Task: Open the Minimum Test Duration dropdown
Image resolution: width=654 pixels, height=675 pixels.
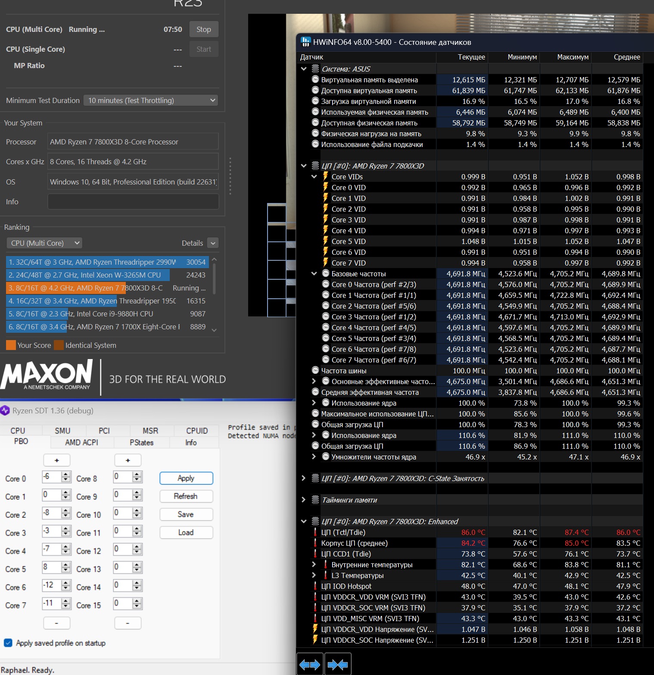Action: tap(151, 100)
